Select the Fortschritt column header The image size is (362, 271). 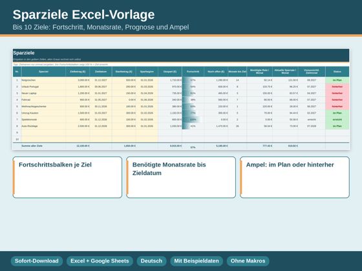pyautogui.click(x=193, y=72)
